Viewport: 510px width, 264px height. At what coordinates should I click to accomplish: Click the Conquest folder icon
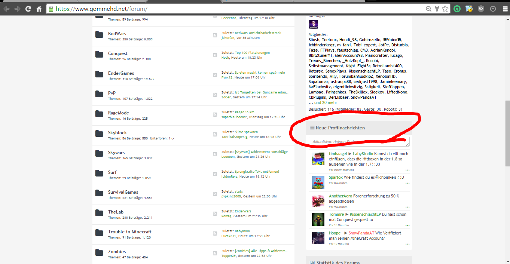(99, 55)
